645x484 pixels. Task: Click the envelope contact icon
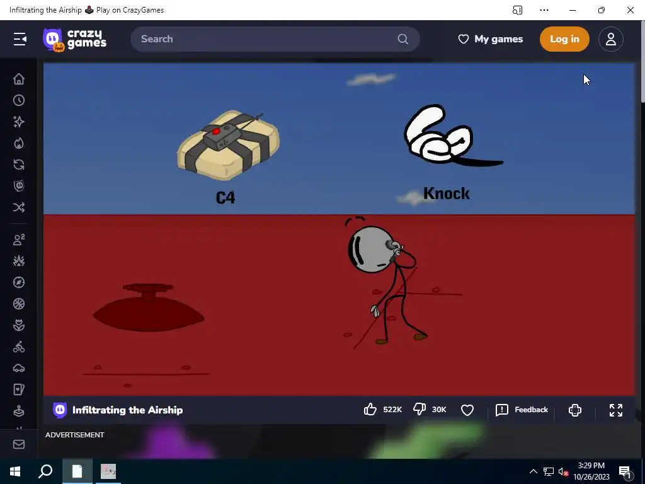click(19, 444)
